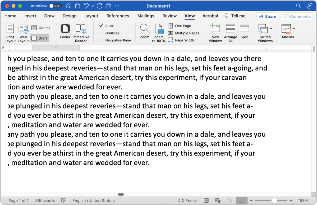Arrange All open windows
The width and height of the screenshot is (317, 205).
pos(231,33)
